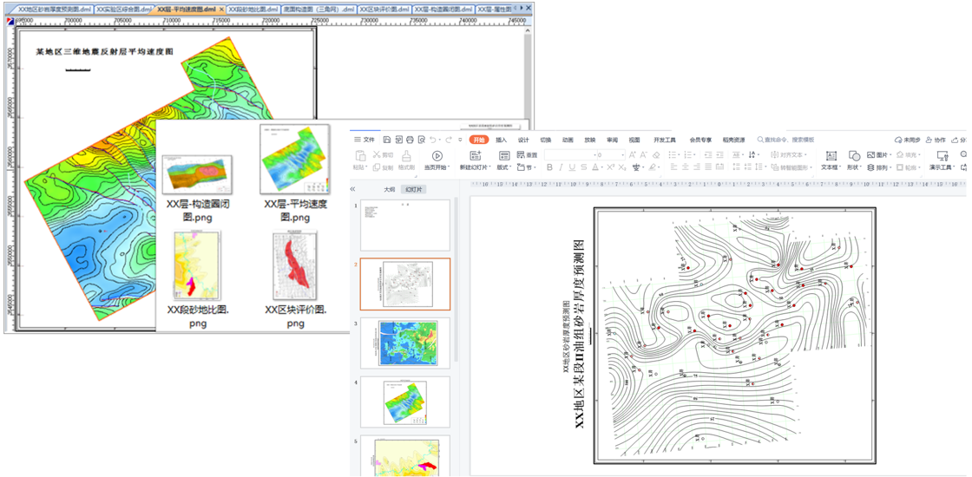Click the 形状 shapes icon

click(854, 156)
